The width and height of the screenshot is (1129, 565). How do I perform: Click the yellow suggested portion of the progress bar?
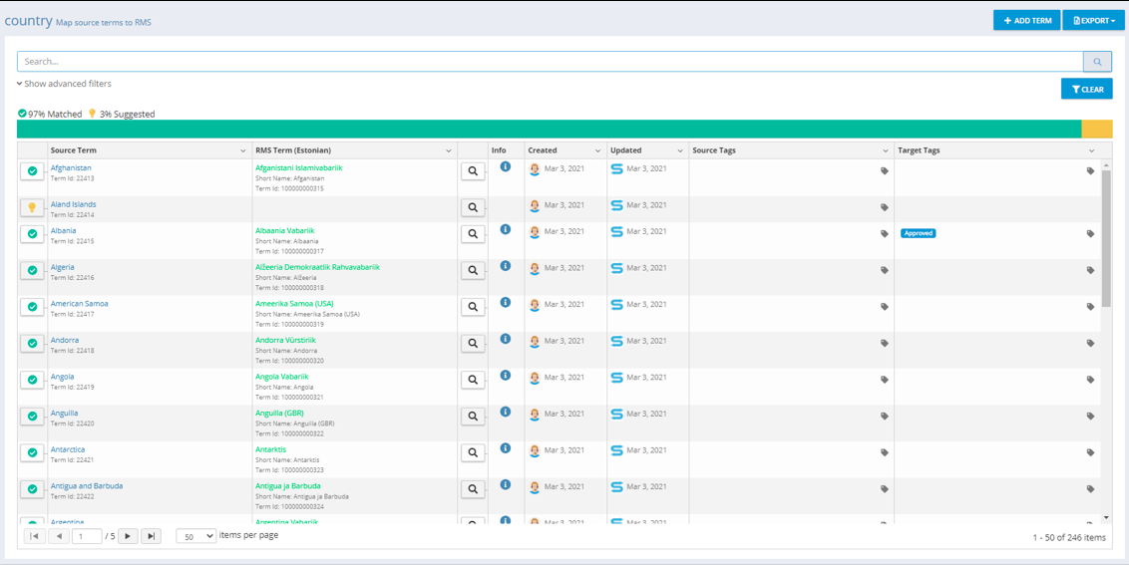click(x=1096, y=130)
